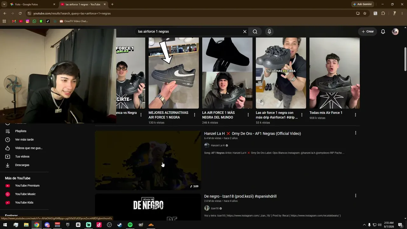Click the address bar URL
The image size is (407, 229).
coord(72,13)
